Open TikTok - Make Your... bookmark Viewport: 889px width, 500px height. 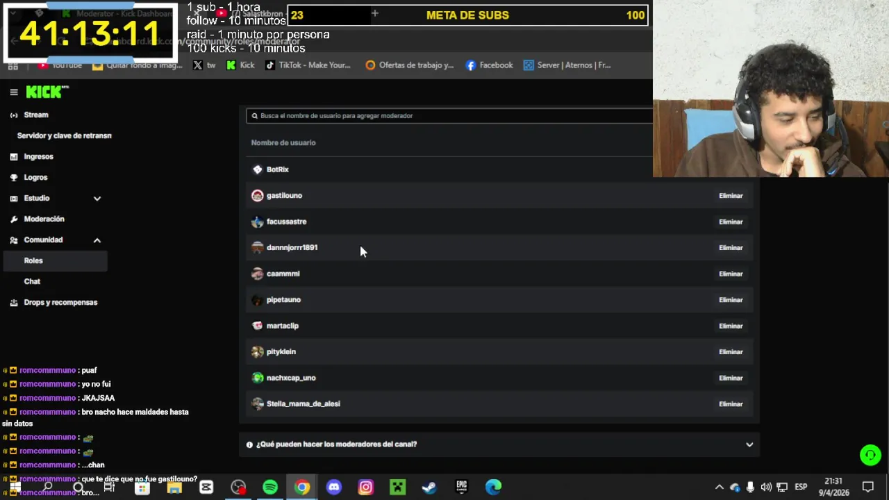pos(308,65)
